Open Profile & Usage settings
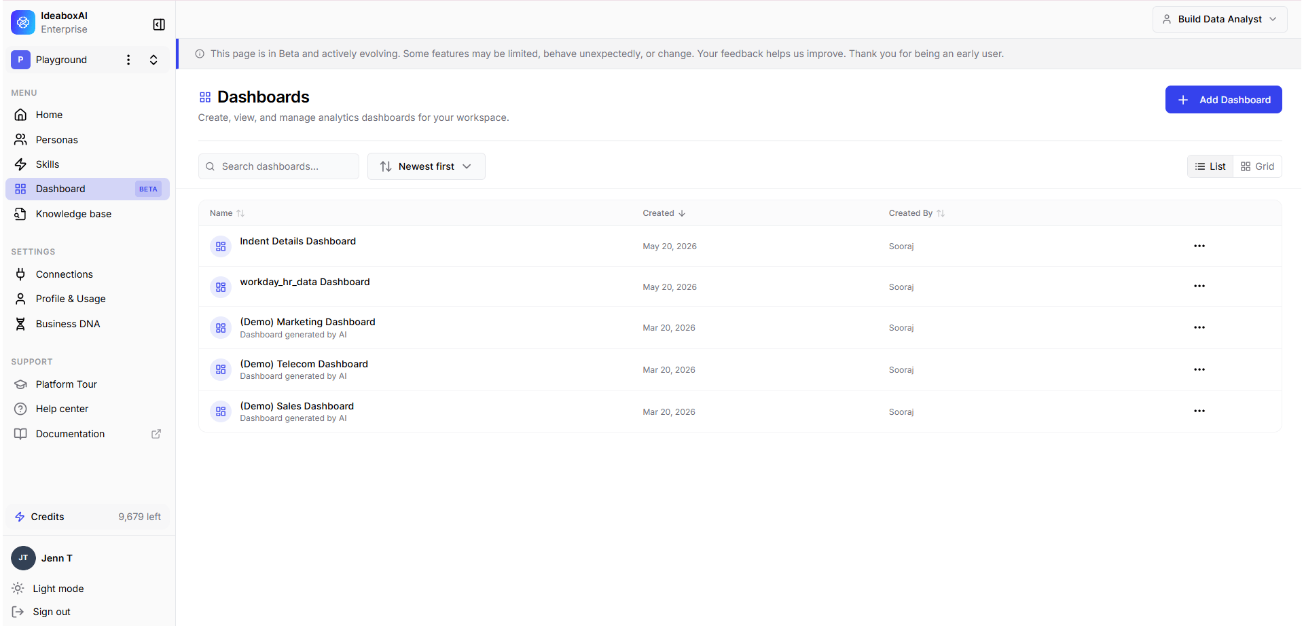This screenshot has width=1304, height=626. [x=88, y=299]
